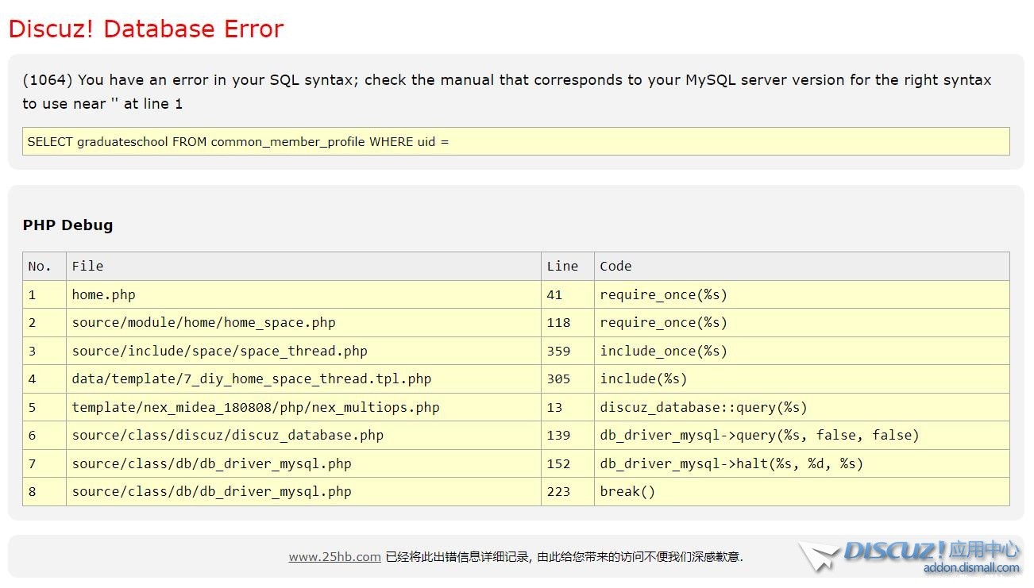This screenshot has width=1034, height=588.
Task: Click the addon.dismall.com text
Action: point(970,568)
